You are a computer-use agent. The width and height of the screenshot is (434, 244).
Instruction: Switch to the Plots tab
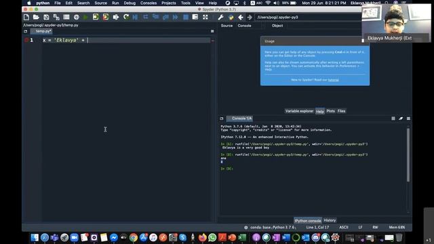coord(330,111)
